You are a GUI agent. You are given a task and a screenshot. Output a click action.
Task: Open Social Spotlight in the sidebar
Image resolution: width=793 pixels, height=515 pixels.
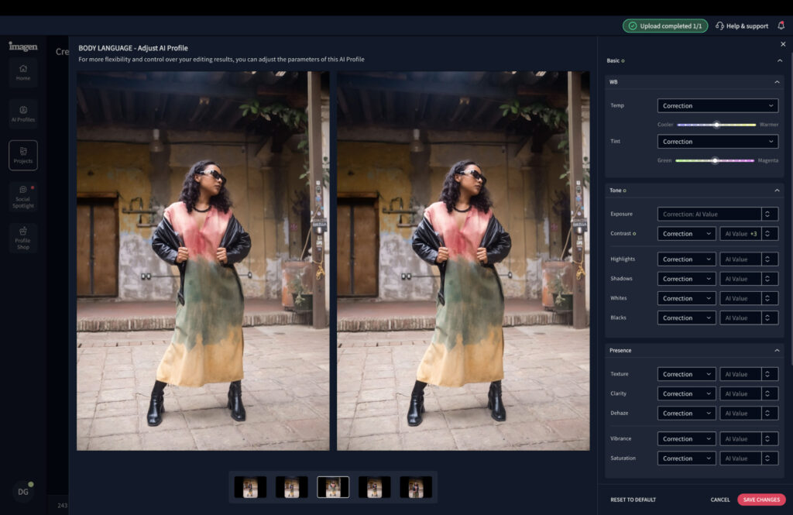click(x=23, y=197)
